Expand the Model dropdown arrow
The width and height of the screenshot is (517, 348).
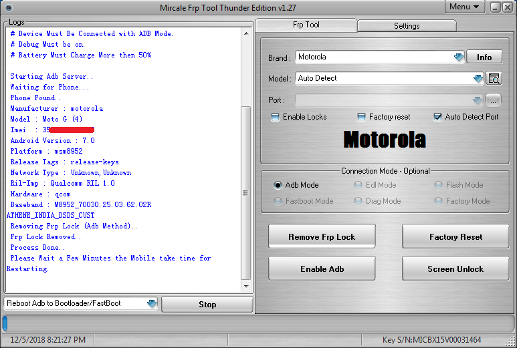478,79
